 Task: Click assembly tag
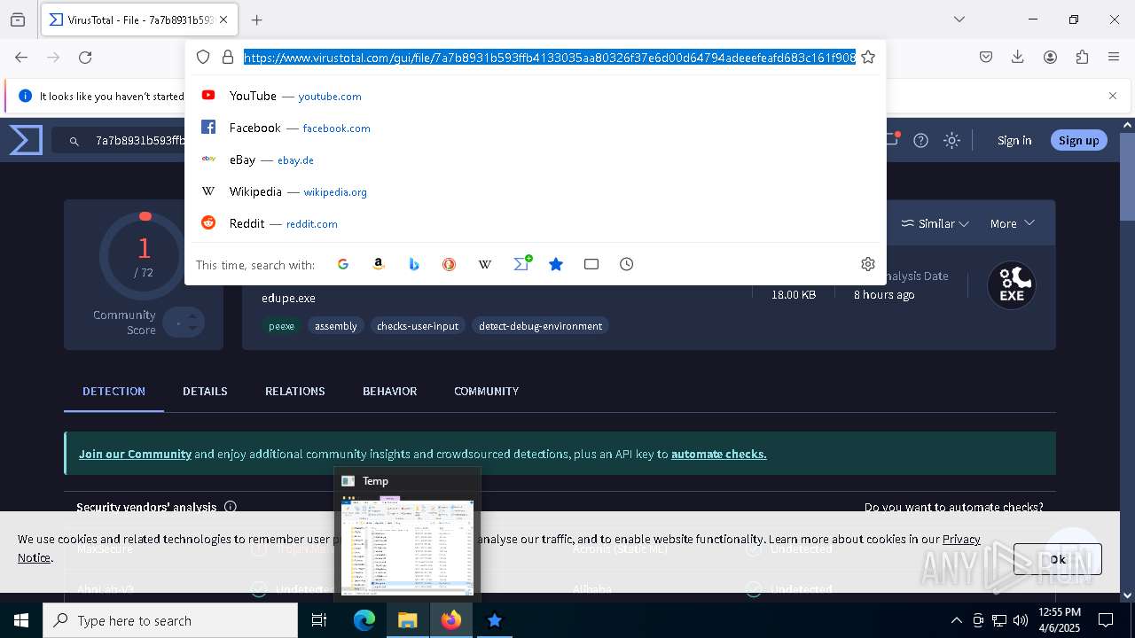tap(336, 326)
